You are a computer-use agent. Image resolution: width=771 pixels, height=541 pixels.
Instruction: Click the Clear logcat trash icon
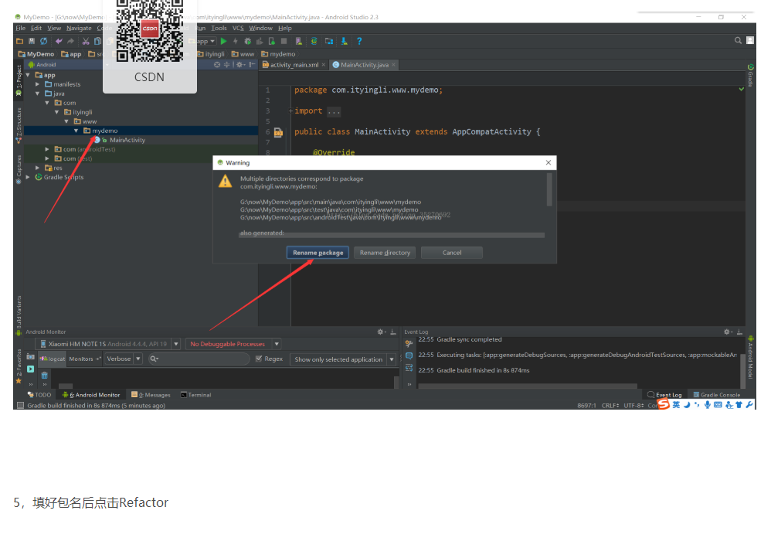point(44,376)
